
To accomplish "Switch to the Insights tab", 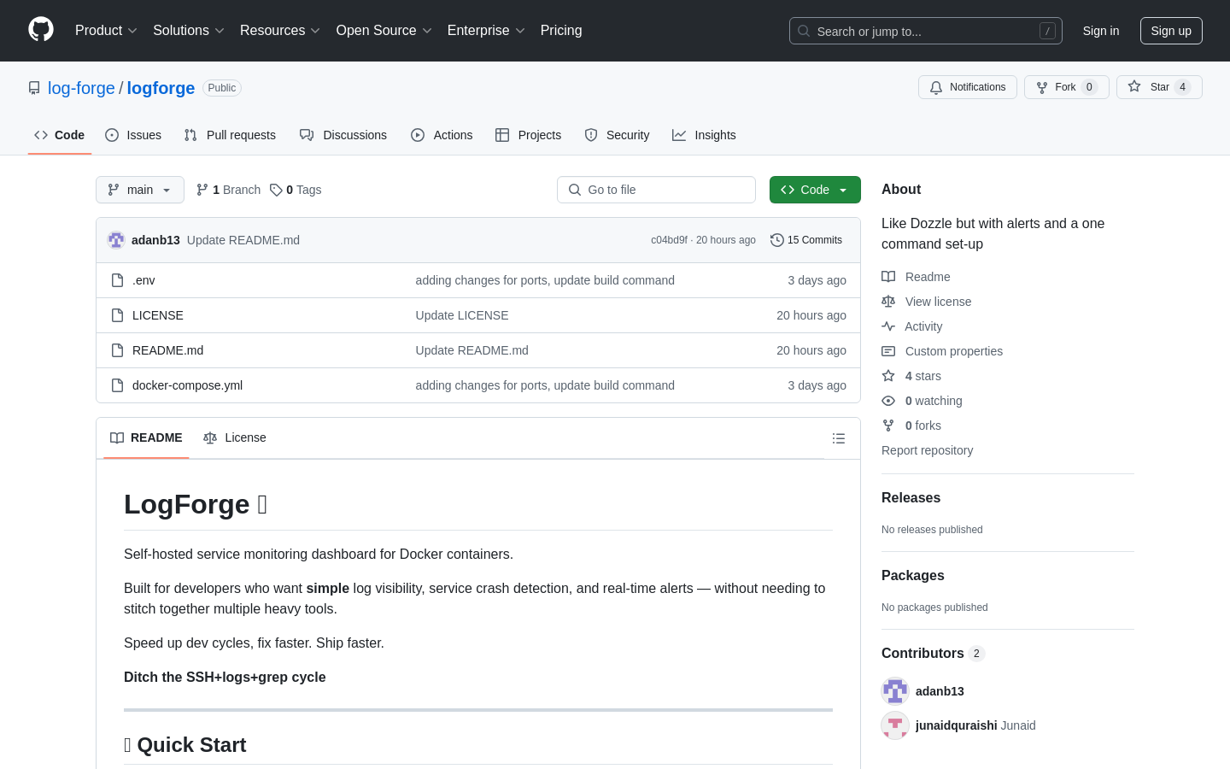I will click(704, 135).
